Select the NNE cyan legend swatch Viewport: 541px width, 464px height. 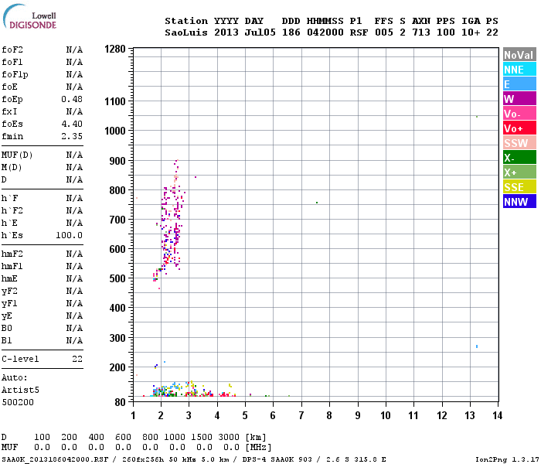519,70
